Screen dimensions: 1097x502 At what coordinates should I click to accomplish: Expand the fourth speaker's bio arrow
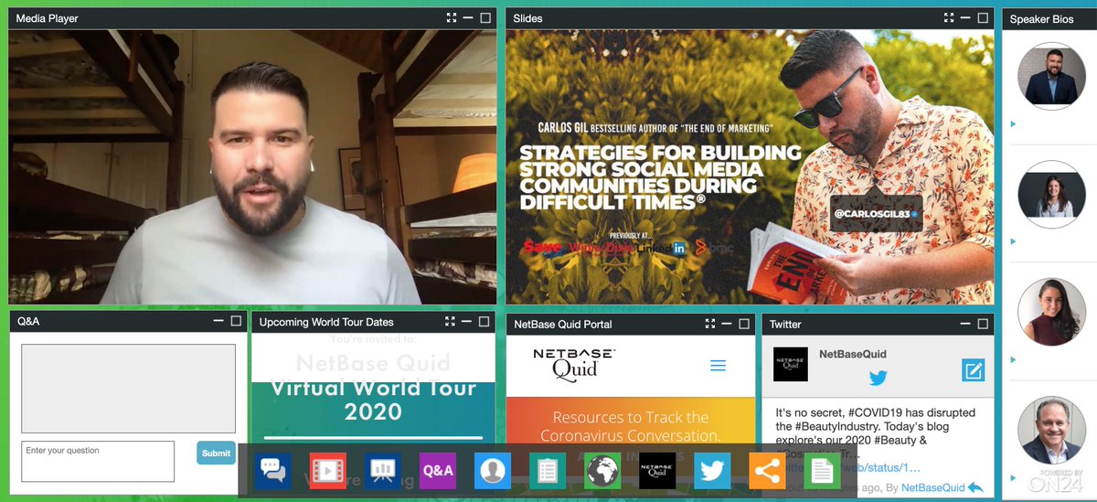click(x=1013, y=478)
